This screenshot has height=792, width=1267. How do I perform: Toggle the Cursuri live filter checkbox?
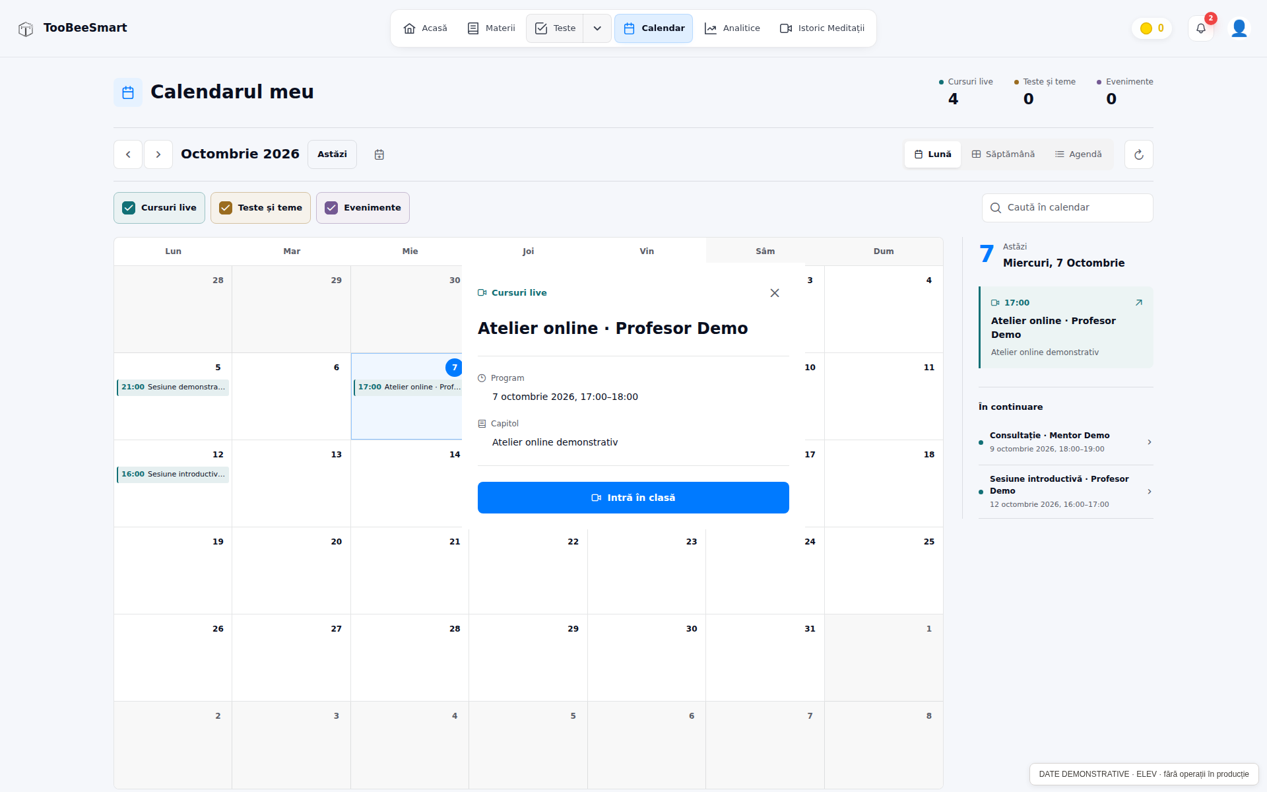[129, 208]
